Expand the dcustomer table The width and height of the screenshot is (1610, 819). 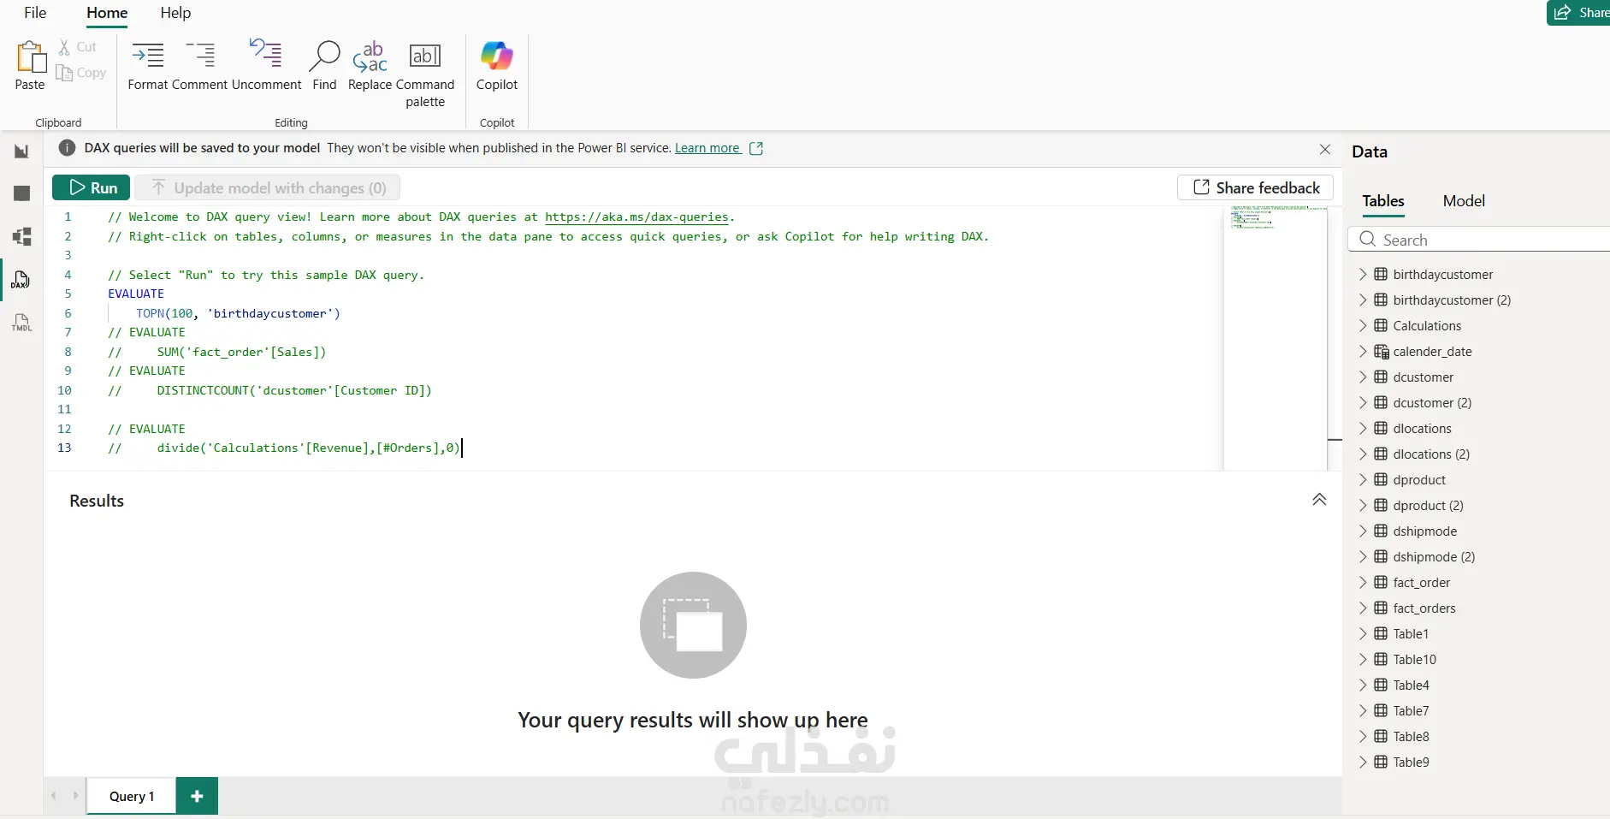click(1363, 377)
